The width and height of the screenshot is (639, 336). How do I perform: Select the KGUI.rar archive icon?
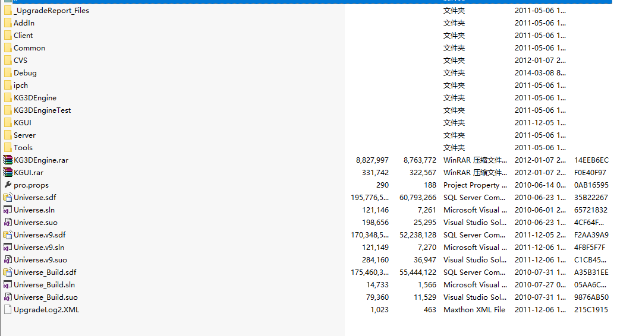(x=8, y=173)
